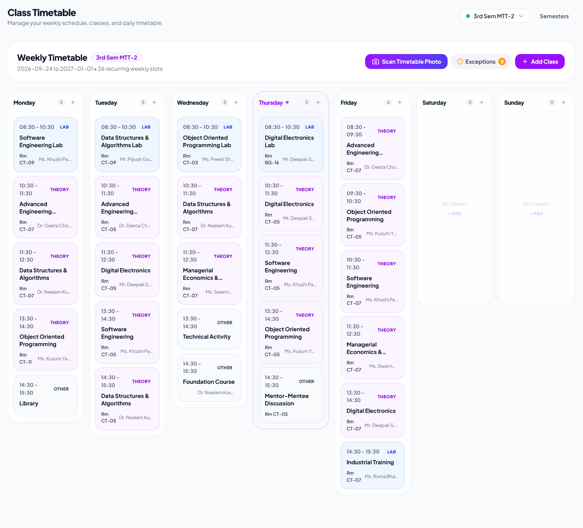Screen dimensions: 583x528
Task: Add a class to Monday using plus icon
Action: (x=73, y=102)
